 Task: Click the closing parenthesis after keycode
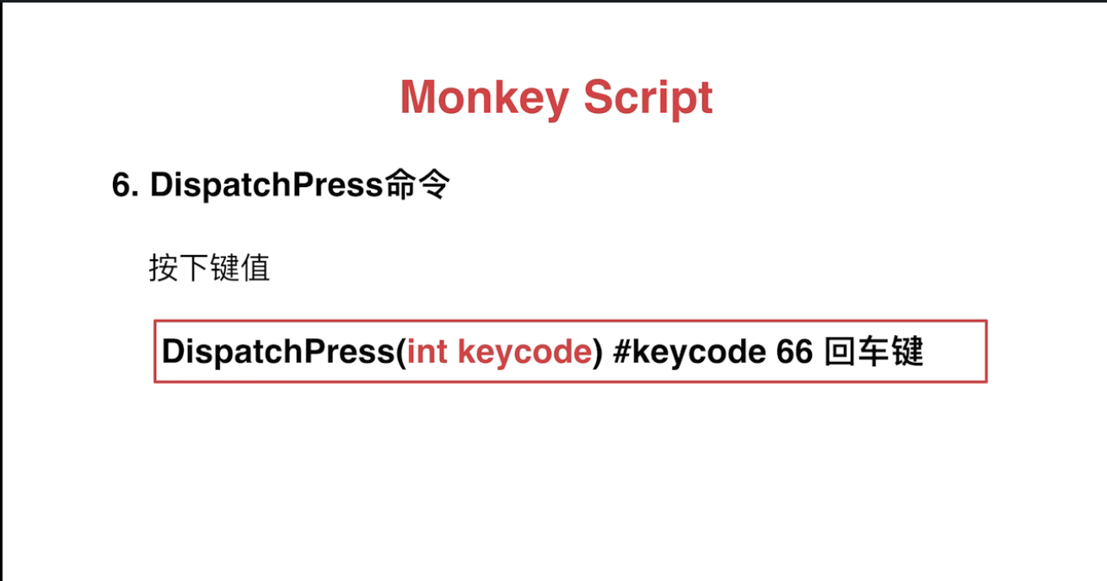[x=597, y=353]
